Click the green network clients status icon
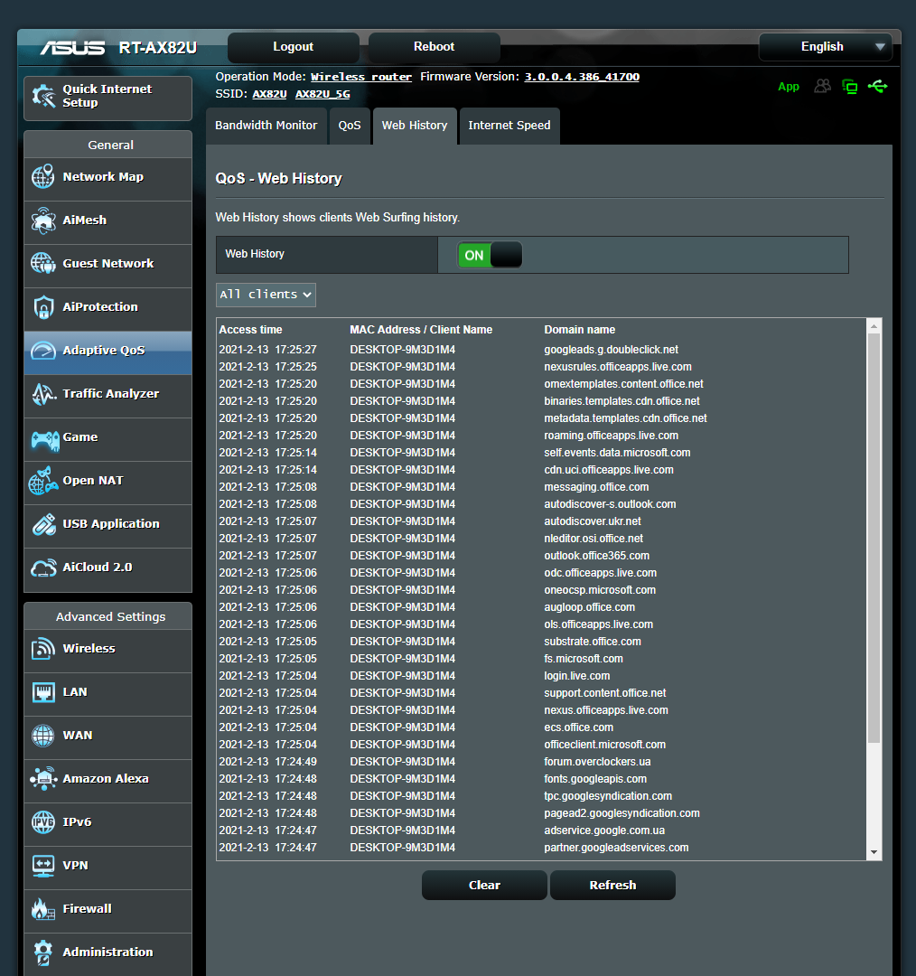 (x=849, y=87)
